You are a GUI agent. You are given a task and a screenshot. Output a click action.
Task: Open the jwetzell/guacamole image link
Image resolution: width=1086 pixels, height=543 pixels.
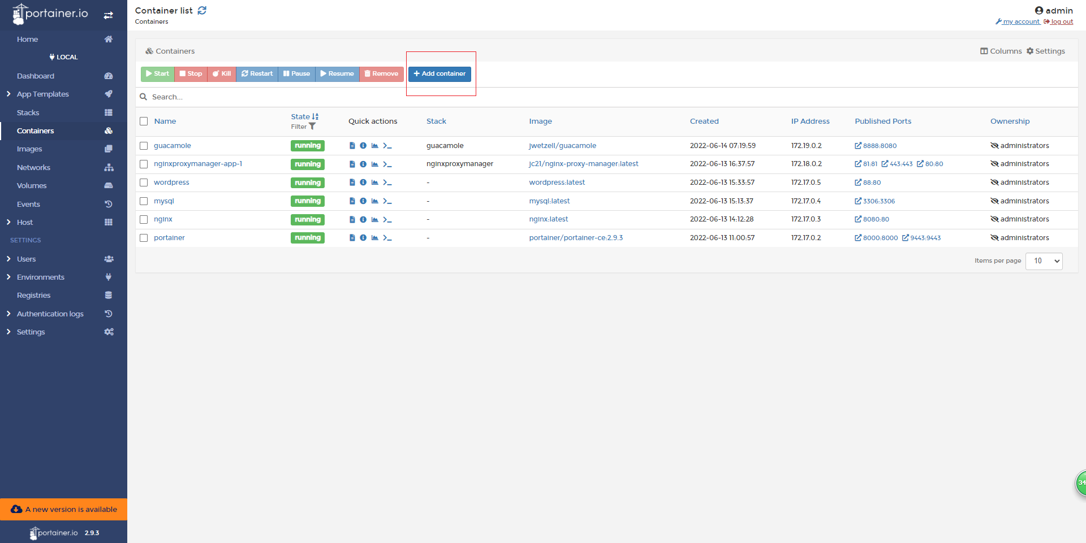(x=563, y=146)
